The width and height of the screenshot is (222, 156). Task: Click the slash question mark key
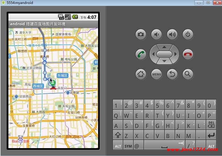190,145
